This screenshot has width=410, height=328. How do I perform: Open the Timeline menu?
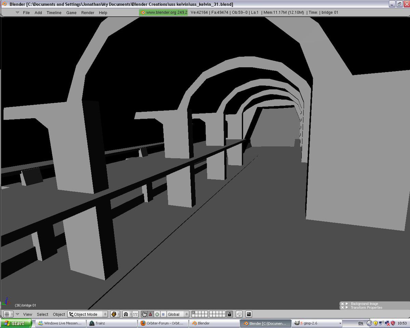[x=54, y=13]
